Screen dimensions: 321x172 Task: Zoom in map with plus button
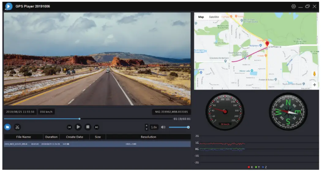click(x=315, y=85)
